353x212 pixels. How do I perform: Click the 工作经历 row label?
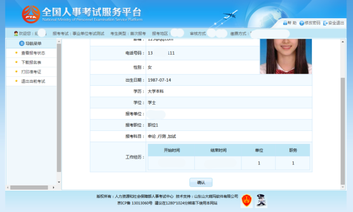click(x=135, y=157)
